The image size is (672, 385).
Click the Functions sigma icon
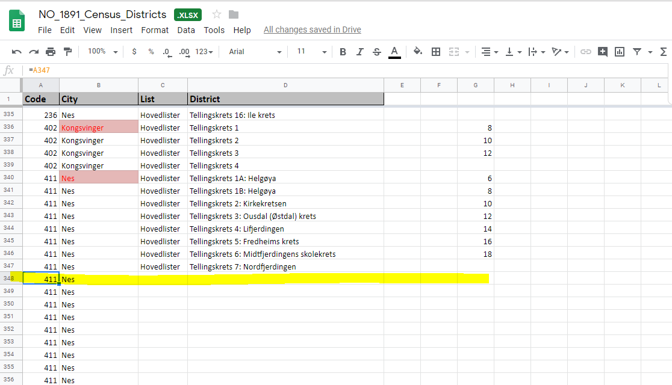[x=663, y=52]
